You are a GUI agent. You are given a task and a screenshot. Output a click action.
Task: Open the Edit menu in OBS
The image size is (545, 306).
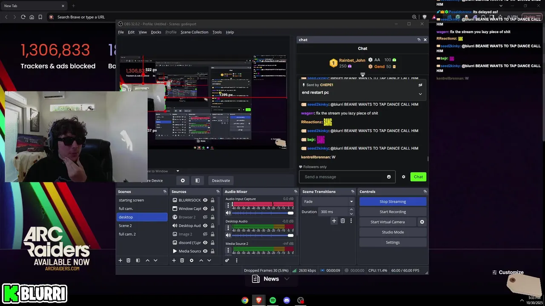tap(131, 32)
